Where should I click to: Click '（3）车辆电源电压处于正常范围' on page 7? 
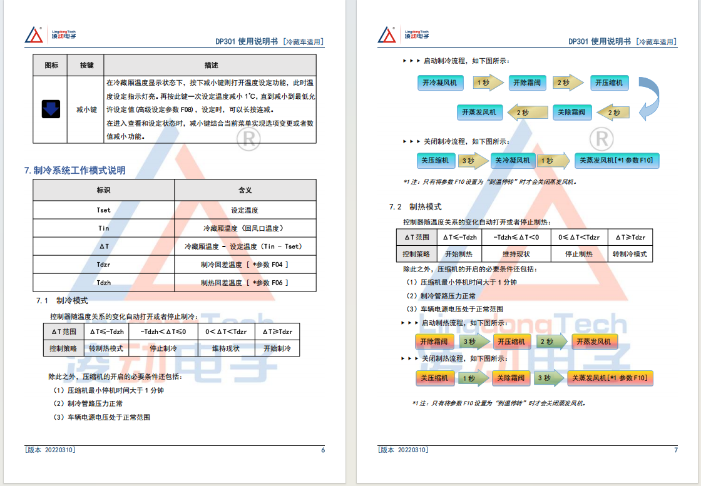[454, 309]
